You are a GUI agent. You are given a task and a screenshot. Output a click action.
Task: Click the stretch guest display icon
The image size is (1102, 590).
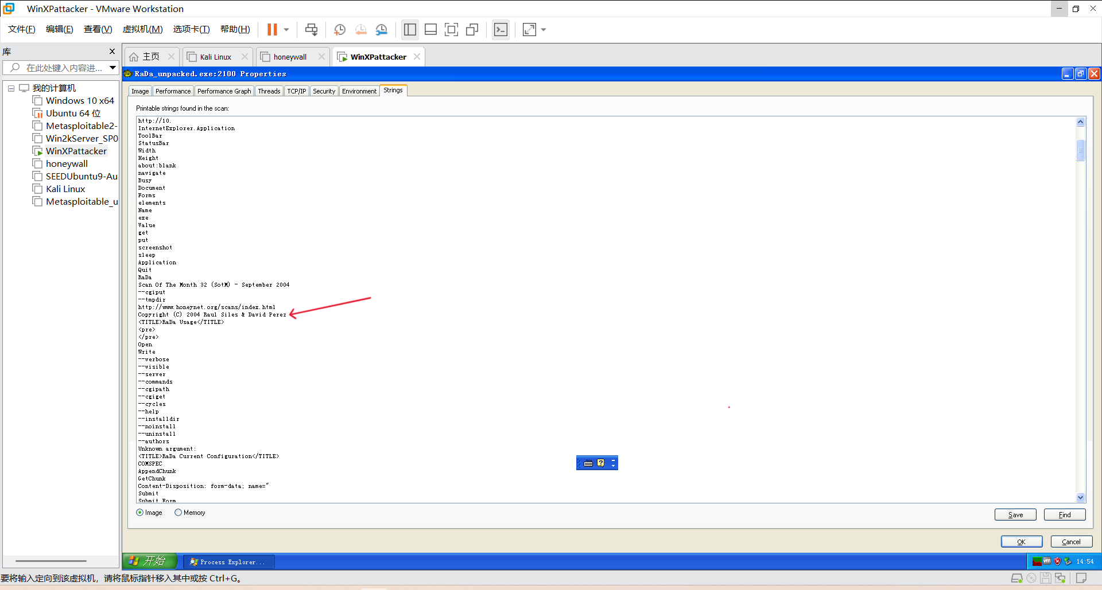click(x=529, y=29)
